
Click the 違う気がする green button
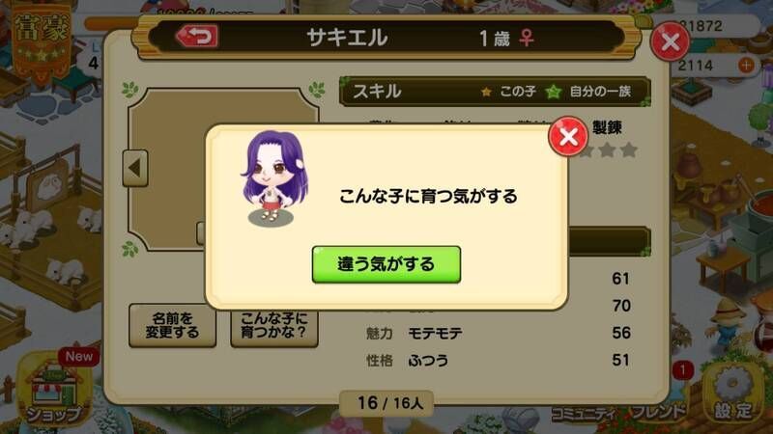pos(386,264)
